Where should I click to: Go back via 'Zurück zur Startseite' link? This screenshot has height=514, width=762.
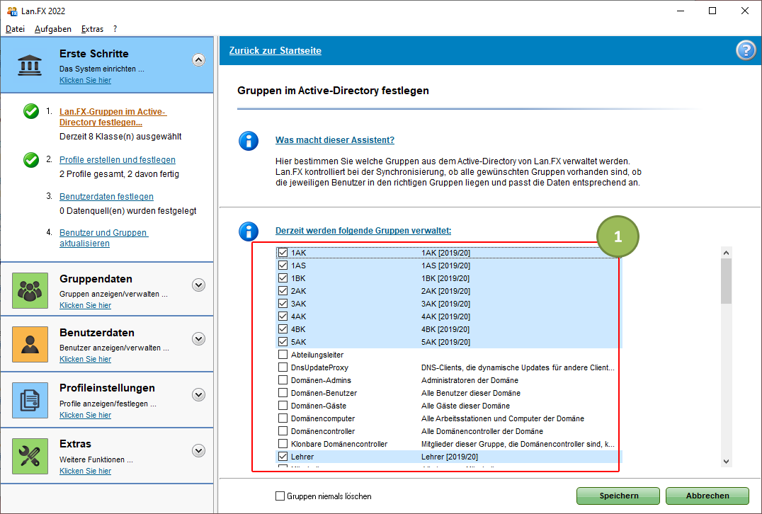[275, 50]
